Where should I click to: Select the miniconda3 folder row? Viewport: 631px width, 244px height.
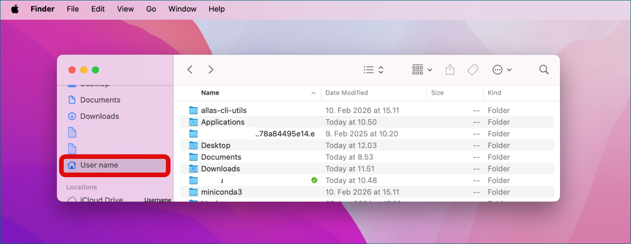click(x=367, y=192)
